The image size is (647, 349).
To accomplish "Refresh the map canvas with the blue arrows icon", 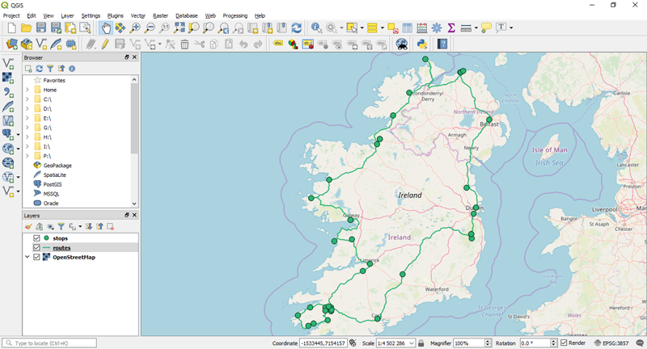I will pos(296,27).
